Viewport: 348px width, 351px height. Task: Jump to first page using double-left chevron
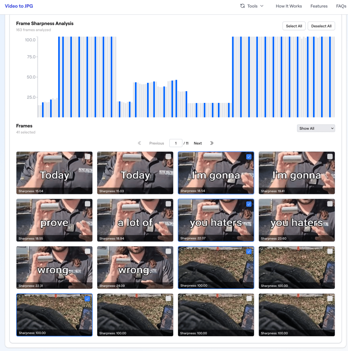[x=139, y=143]
